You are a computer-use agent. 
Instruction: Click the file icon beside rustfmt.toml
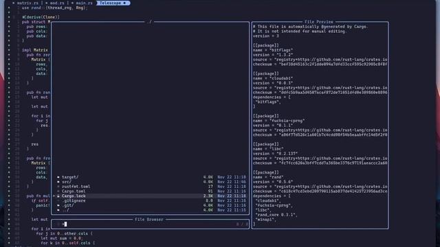(x=58, y=187)
